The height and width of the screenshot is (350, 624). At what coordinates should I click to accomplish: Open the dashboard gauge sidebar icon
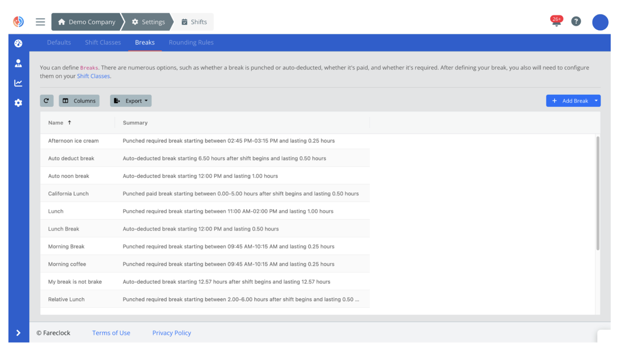(18, 43)
